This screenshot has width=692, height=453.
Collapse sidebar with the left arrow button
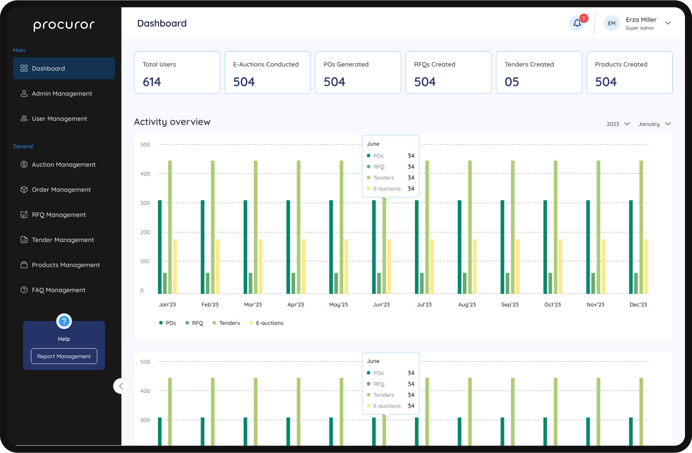pos(121,386)
